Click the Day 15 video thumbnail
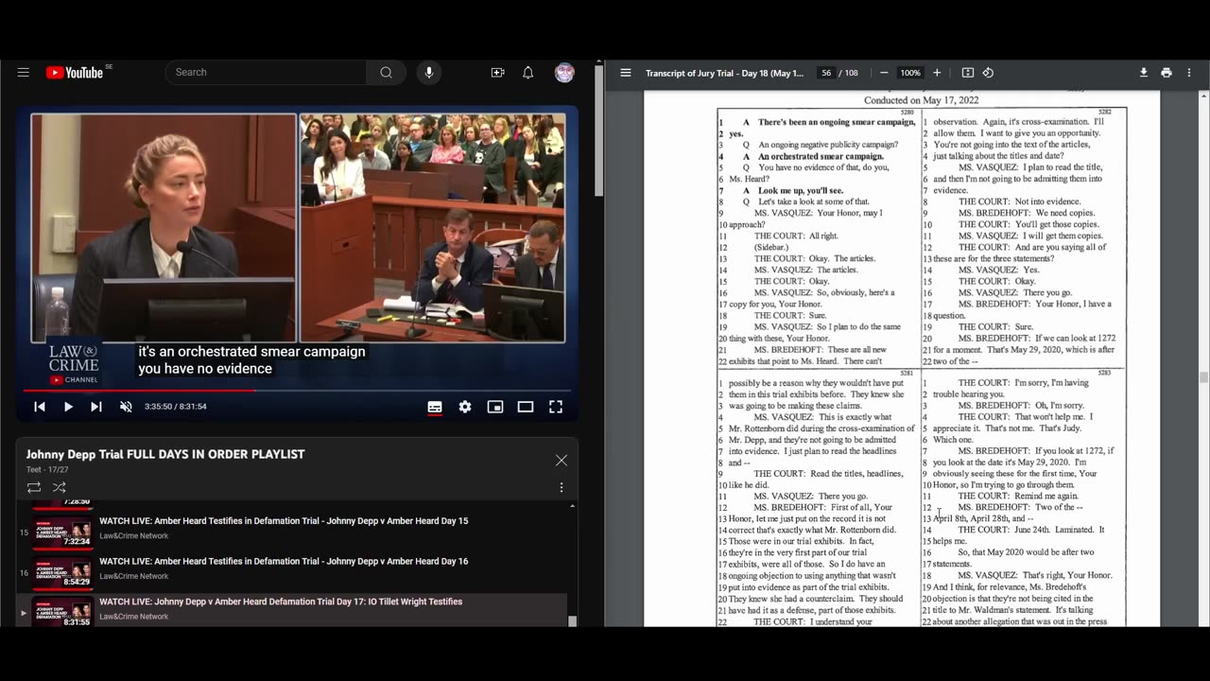Image resolution: width=1210 pixels, height=681 pixels. click(63, 532)
